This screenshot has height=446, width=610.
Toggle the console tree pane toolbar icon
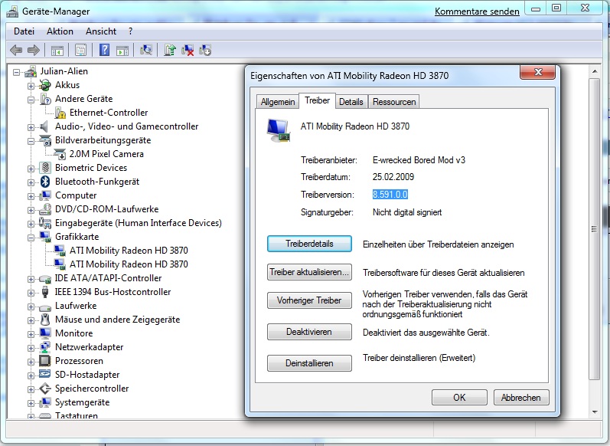pyautogui.click(x=57, y=51)
